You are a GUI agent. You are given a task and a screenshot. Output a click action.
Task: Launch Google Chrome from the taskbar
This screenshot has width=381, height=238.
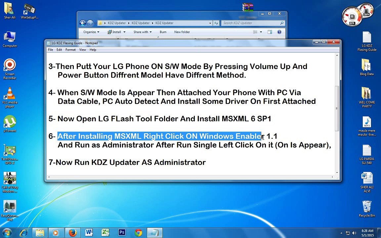click(138, 233)
